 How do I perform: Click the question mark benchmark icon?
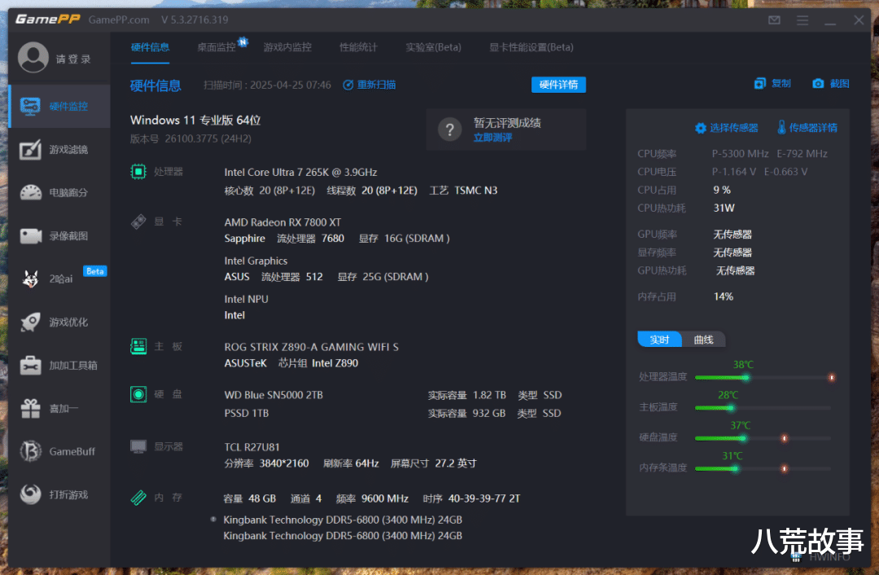pyautogui.click(x=449, y=130)
